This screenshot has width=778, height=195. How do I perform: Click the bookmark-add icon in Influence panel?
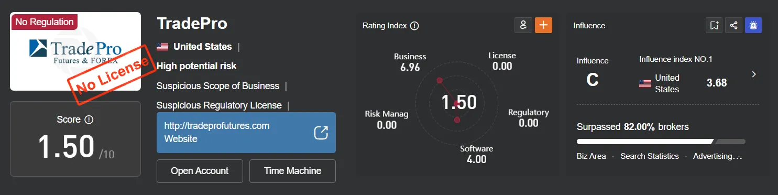click(714, 25)
